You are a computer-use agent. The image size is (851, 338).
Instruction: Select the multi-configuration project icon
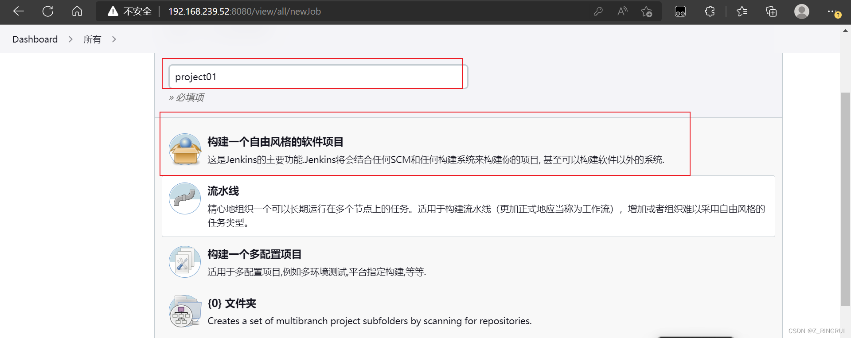coord(185,262)
